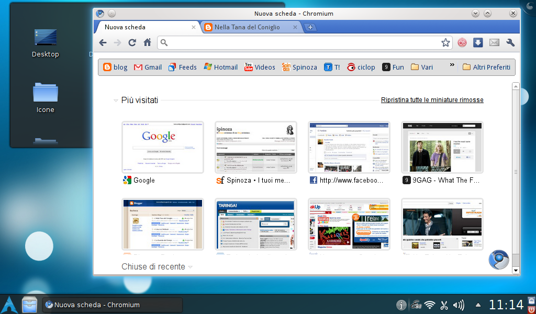Open the info notifications tray icon
This screenshot has width=536, height=314.
click(x=401, y=305)
